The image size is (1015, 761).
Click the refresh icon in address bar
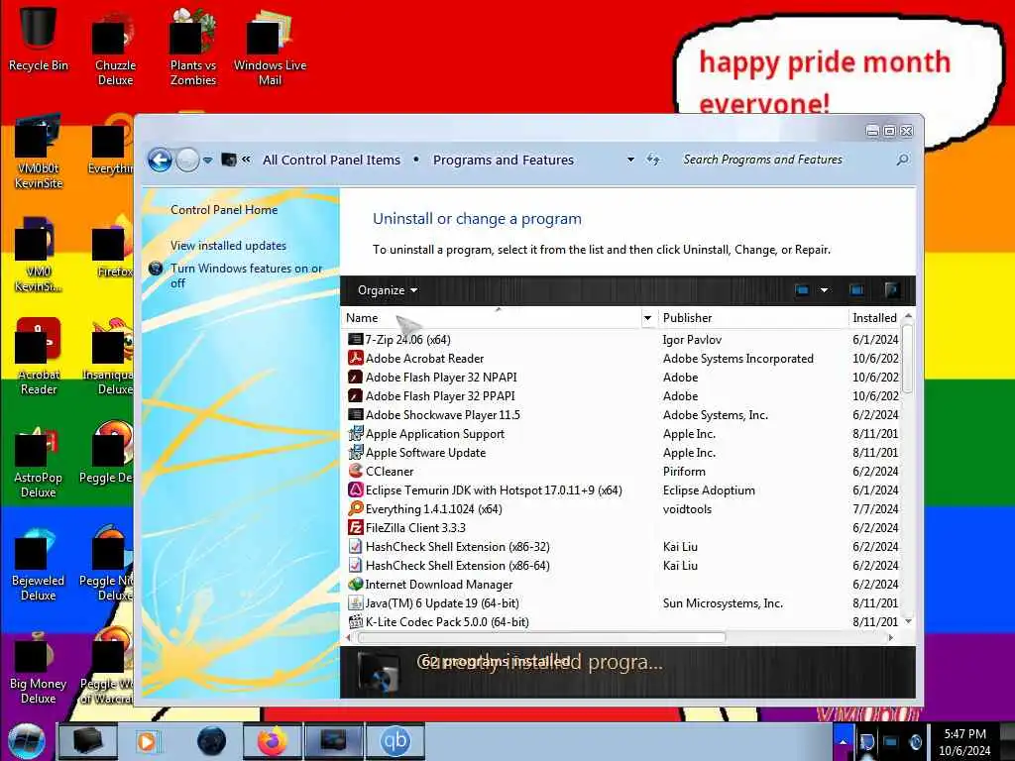pos(653,160)
